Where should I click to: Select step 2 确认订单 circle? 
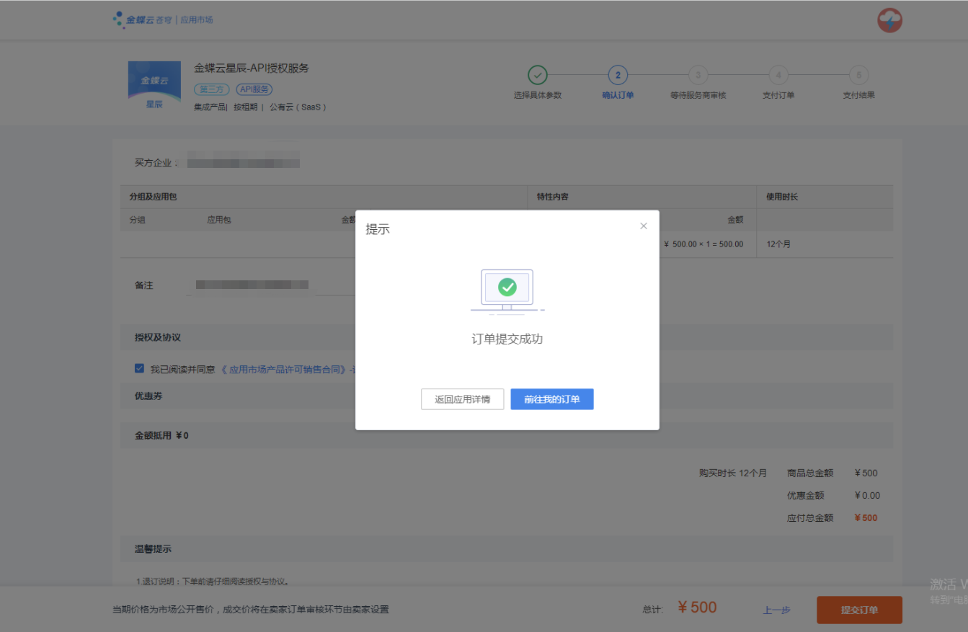pos(618,75)
